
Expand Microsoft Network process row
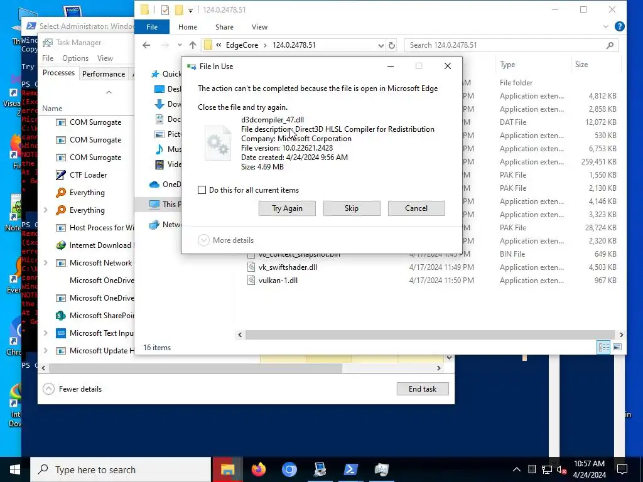click(45, 263)
